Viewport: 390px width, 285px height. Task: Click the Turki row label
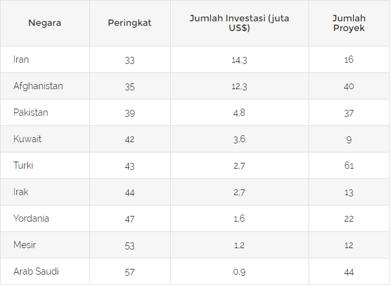coord(23,165)
